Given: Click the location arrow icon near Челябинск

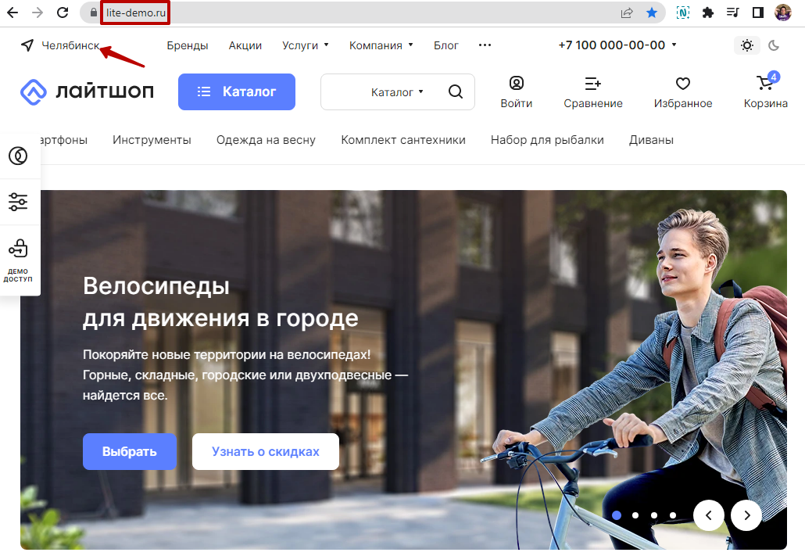Looking at the screenshot, I should (x=27, y=45).
